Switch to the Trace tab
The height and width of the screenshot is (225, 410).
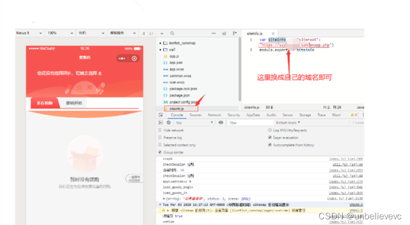(x=321, y=115)
